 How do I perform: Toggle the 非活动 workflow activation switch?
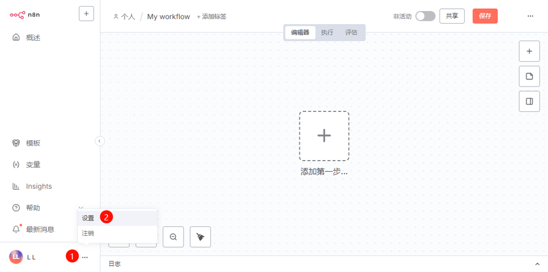coord(425,16)
